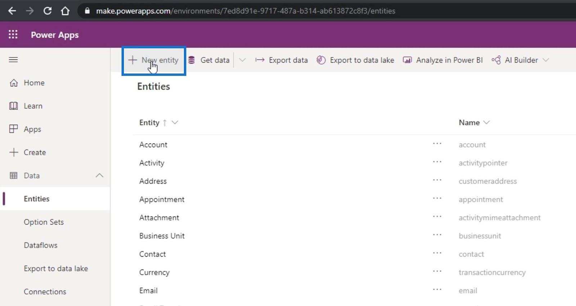The width and height of the screenshot is (576, 306).
Task: Expand the AI Builder dropdown chevron
Action: 546,60
